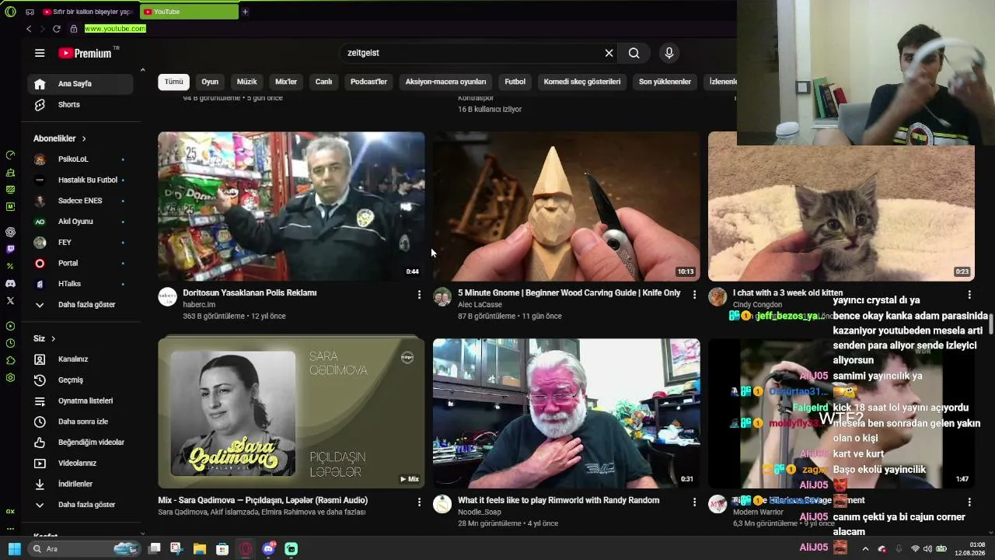Open the YouTube guide hamburger menu
Screen dimensions: 995x560
pyautogui.click(x=40, y=53)
